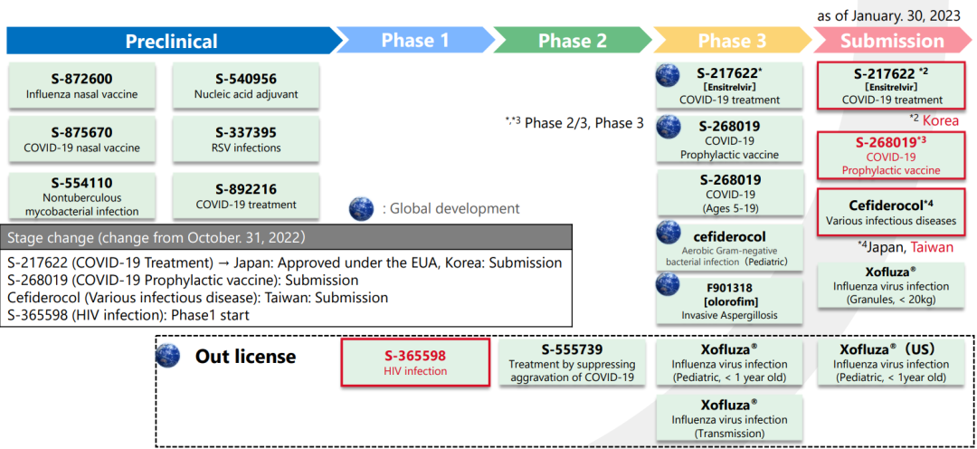Click the globe icon next to F901318 olorofim card
This screenshot has width=977, height=449.
(666, 285)
